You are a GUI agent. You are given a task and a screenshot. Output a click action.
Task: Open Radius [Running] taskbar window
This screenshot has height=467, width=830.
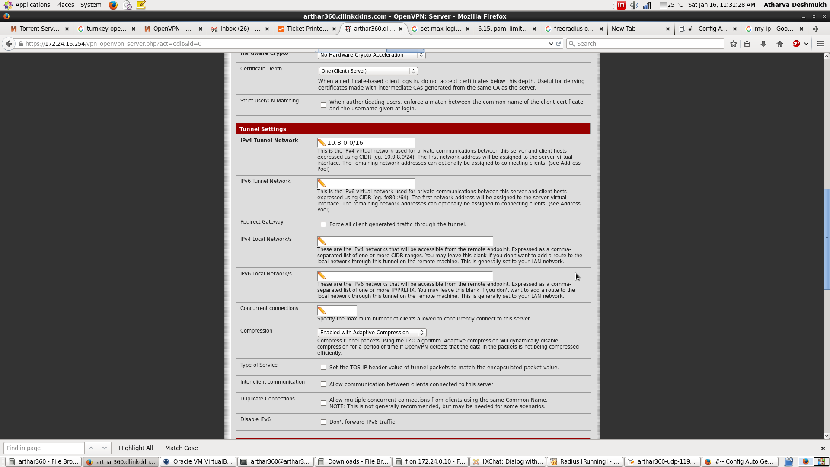(x=585, y=462)
